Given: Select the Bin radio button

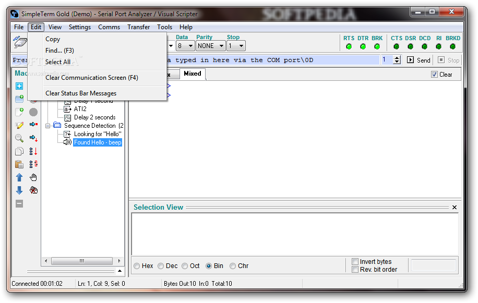Looking at the screenshot, I should [209, 266].
